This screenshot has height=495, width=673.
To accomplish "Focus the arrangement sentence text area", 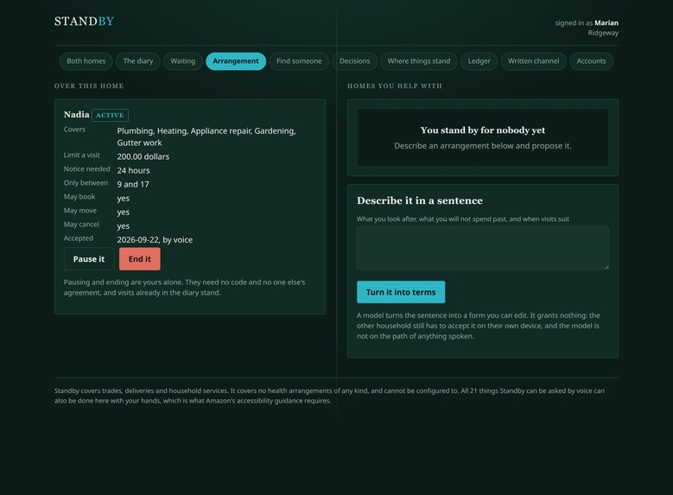I will point(483,248).
